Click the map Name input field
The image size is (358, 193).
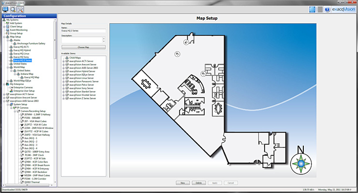[83, 31]
